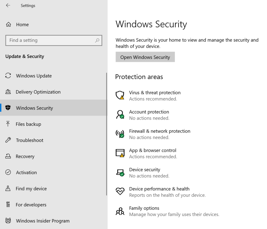The width and height of the screenshot is (267, 229).
Task: Select Delivery Optimization in the sidebar
Action: coord(38,92)
